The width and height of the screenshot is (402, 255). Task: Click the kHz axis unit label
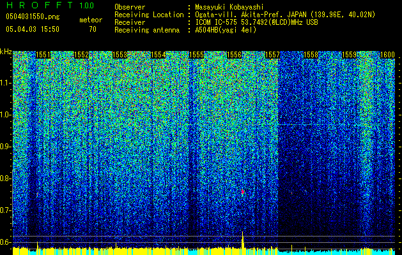pyautogui.click(x=6, y=52)
